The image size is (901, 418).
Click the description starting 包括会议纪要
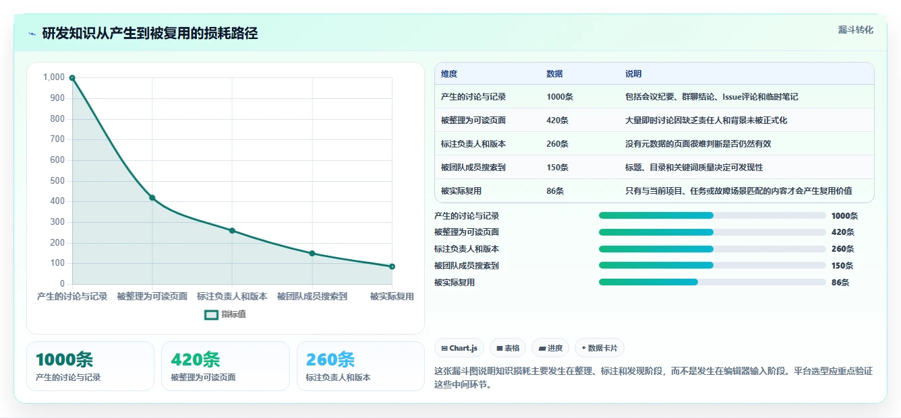(711, 97)
